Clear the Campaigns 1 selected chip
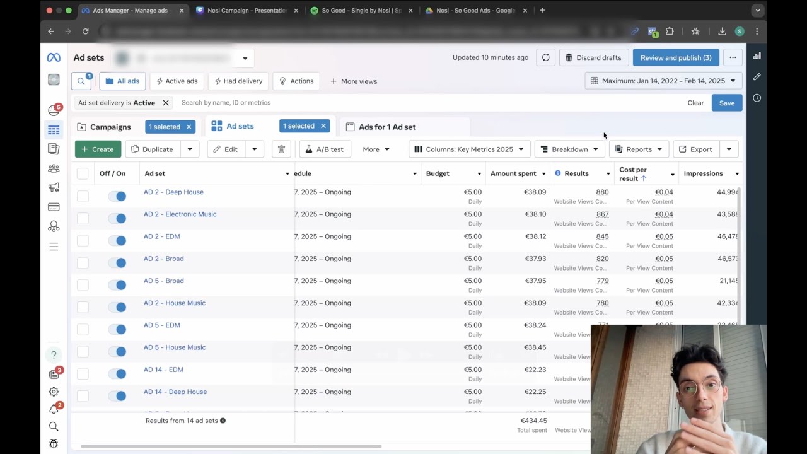Screen dimensions: 807x454 (x=189, y=127)
